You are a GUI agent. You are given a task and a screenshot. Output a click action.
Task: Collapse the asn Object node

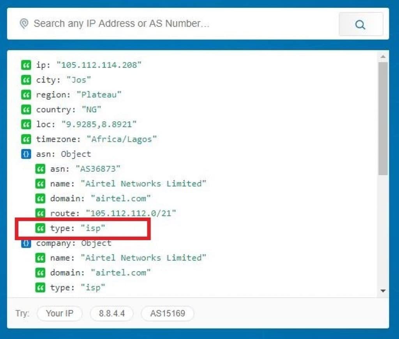26,154
